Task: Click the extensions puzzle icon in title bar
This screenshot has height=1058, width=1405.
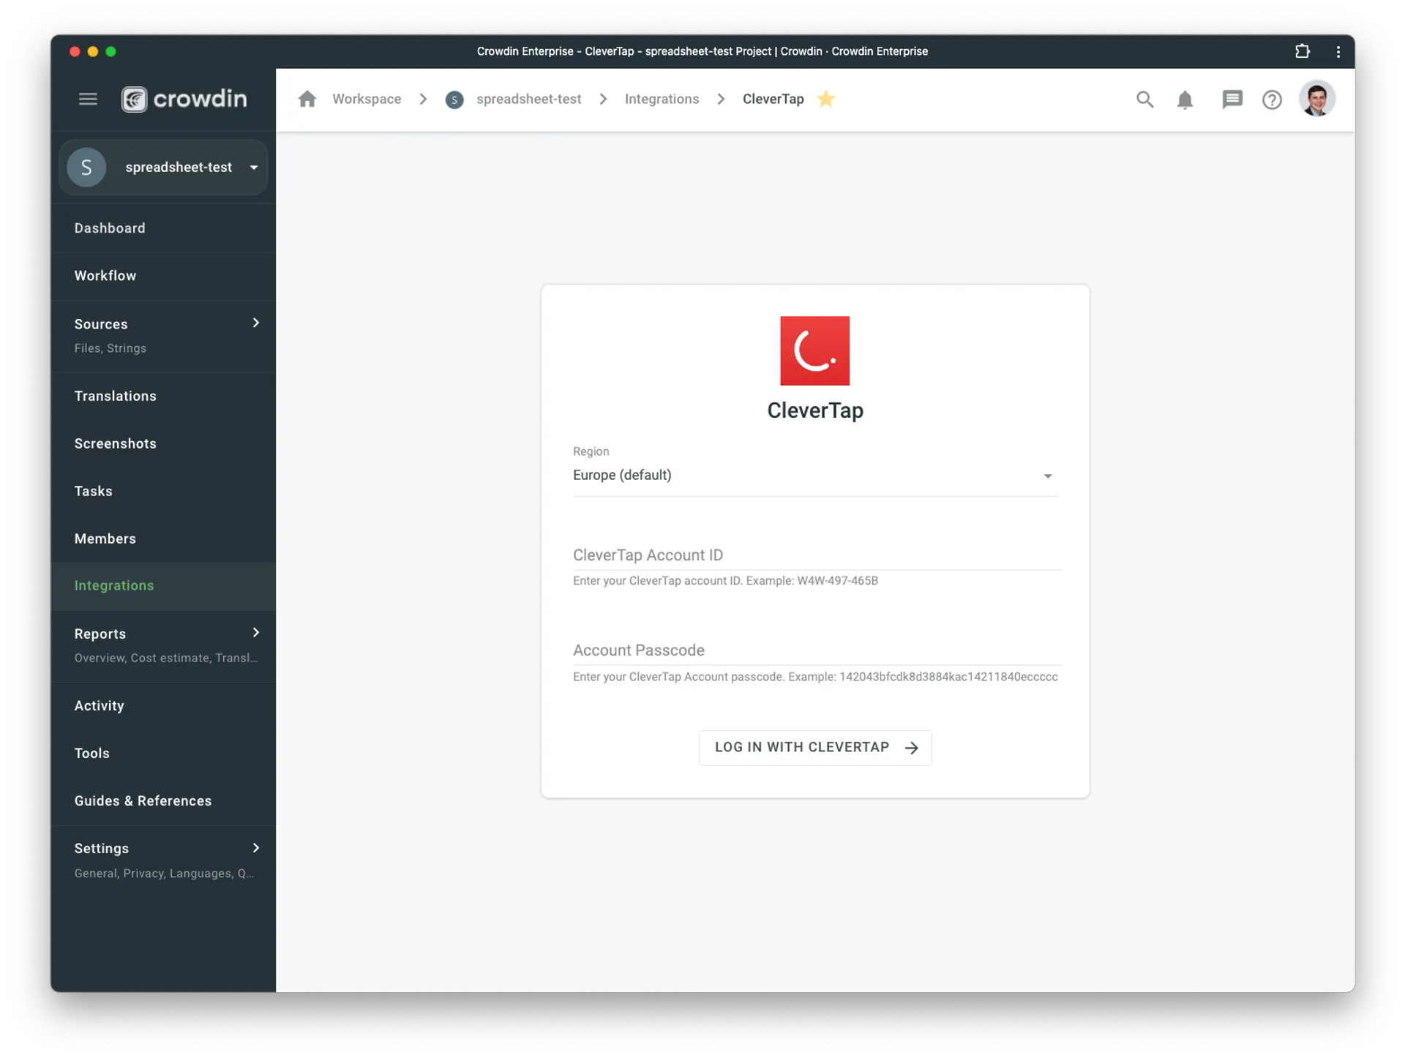Action: 1302,51
